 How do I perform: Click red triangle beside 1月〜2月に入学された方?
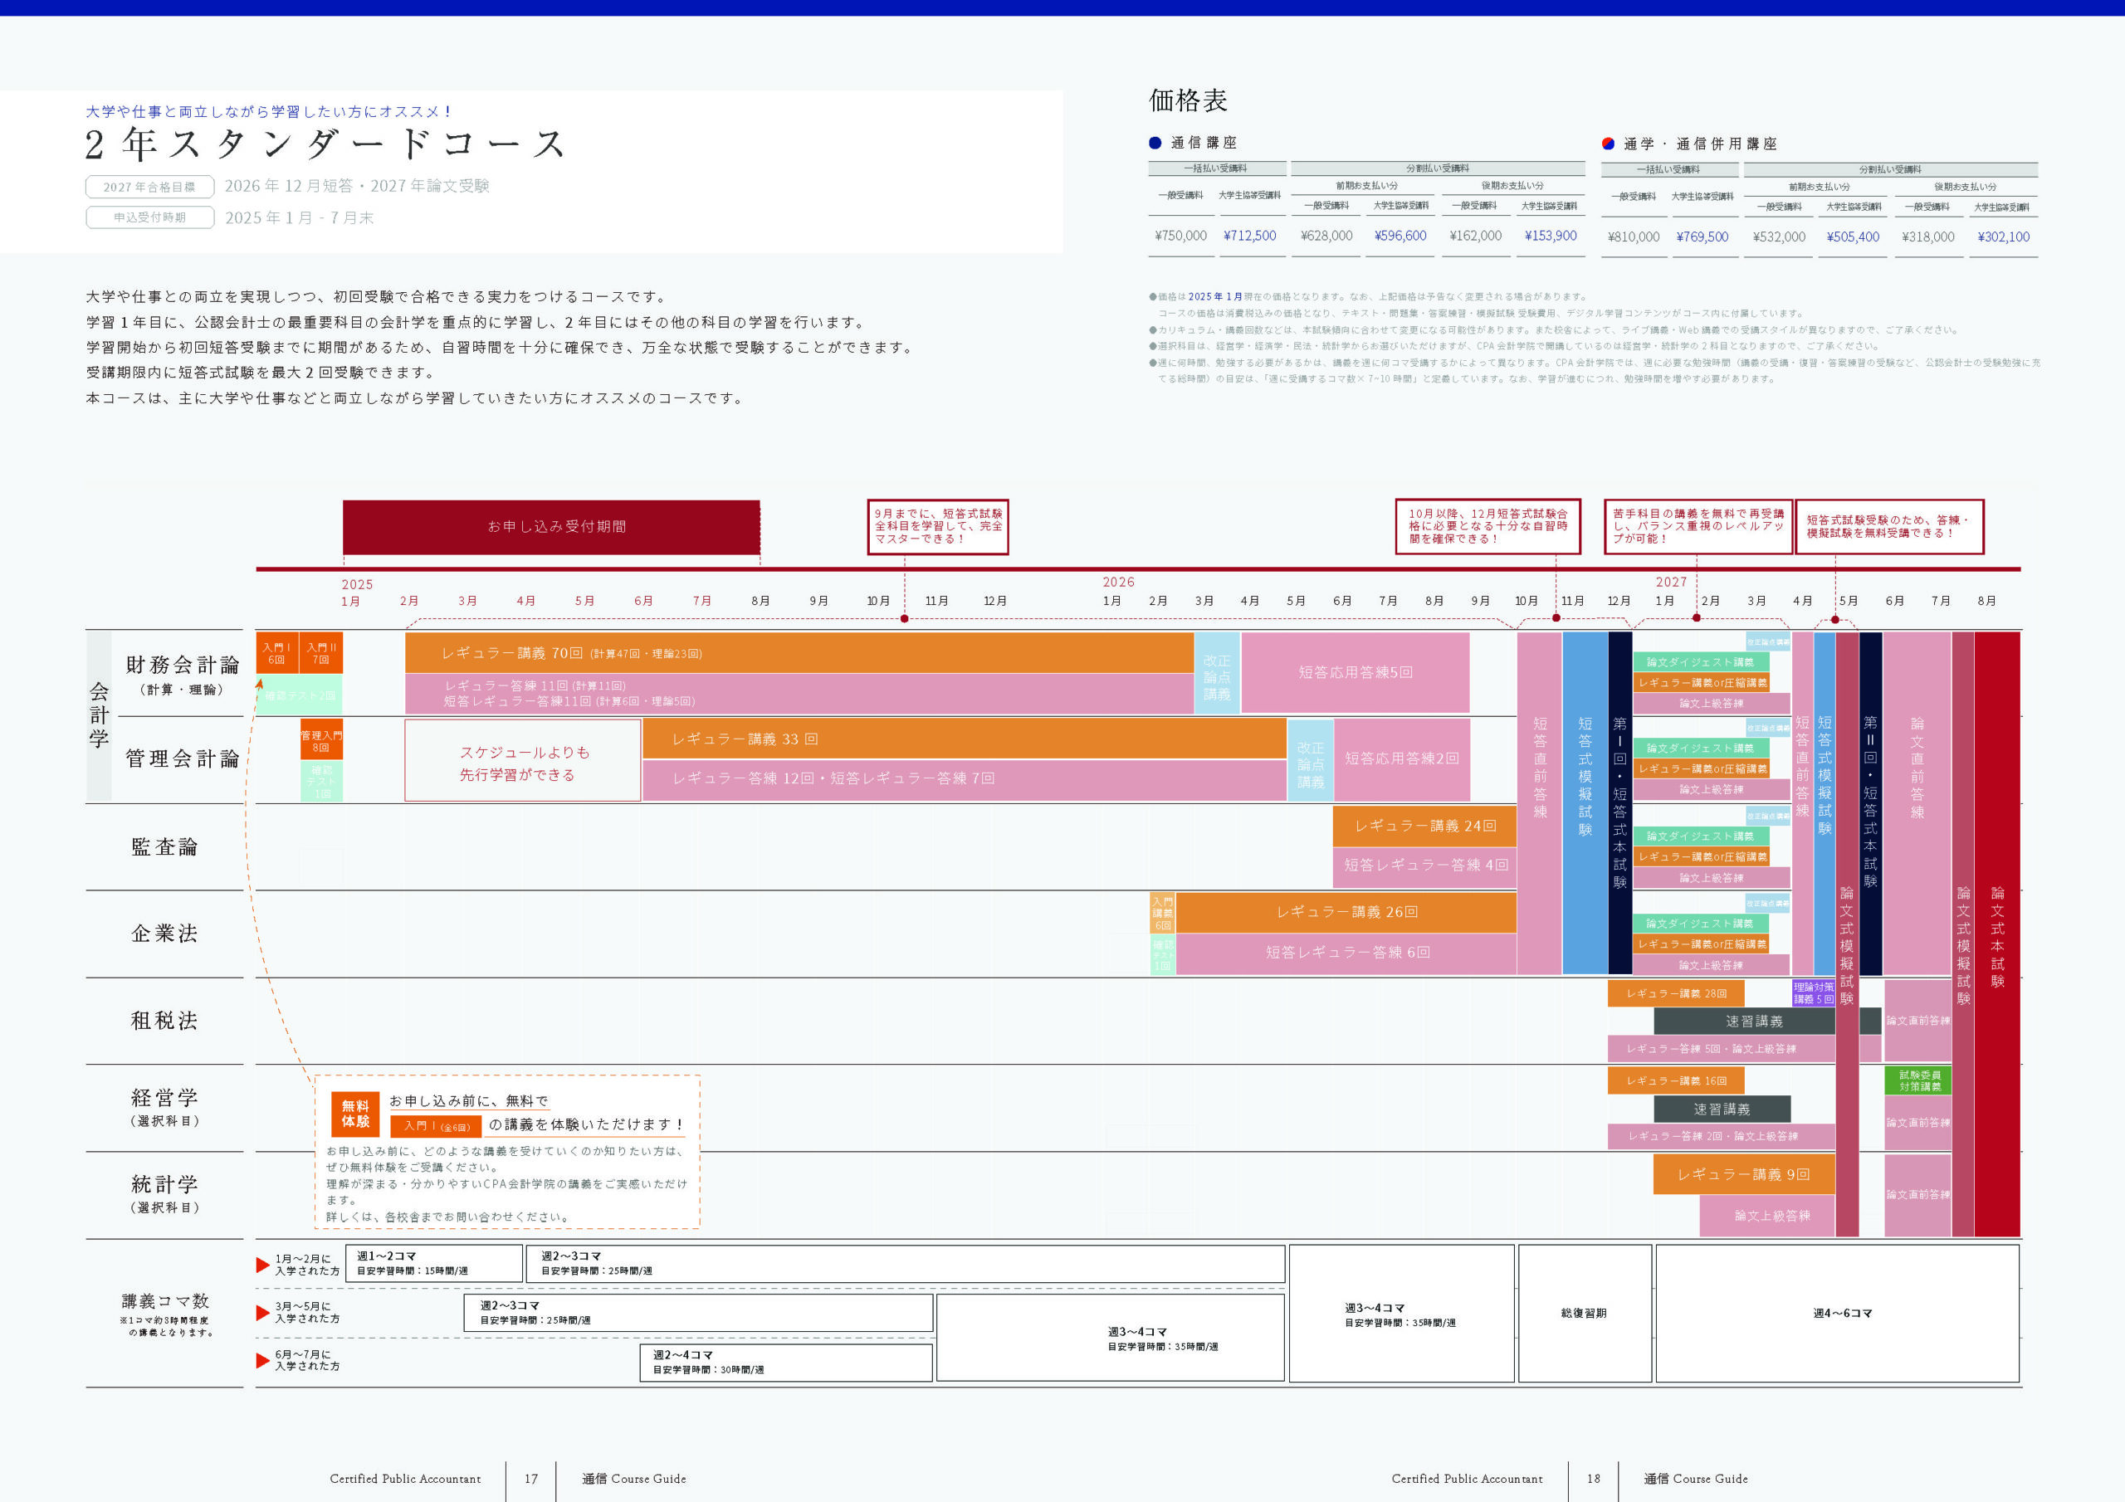263,1265
